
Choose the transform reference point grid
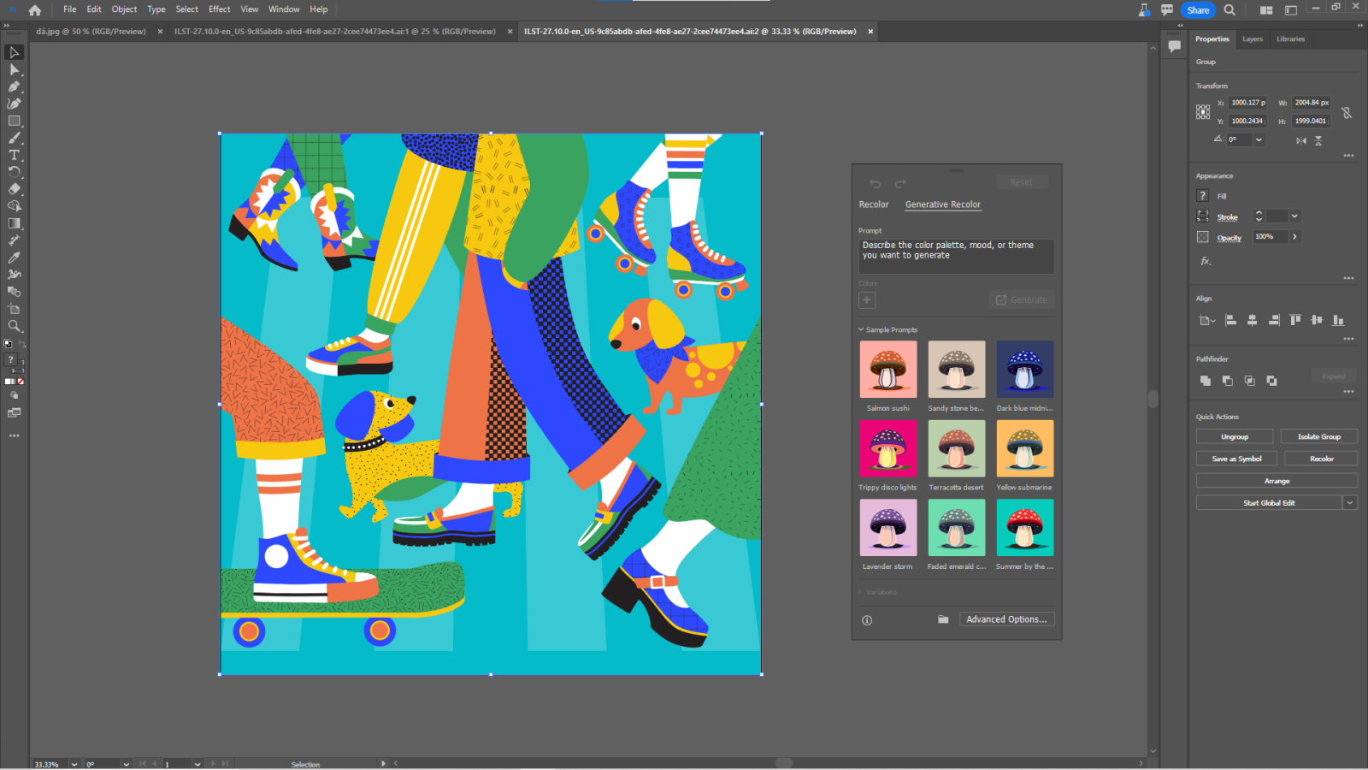click(x=1203, y=111)
